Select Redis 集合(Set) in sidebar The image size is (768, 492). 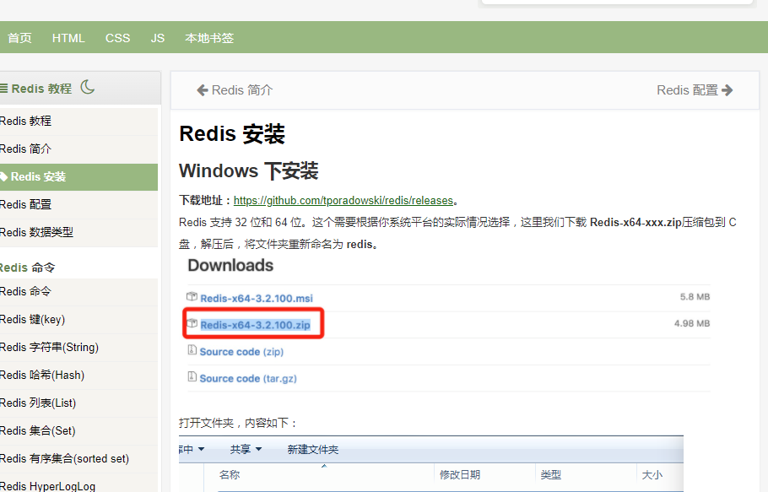point(78,431)
